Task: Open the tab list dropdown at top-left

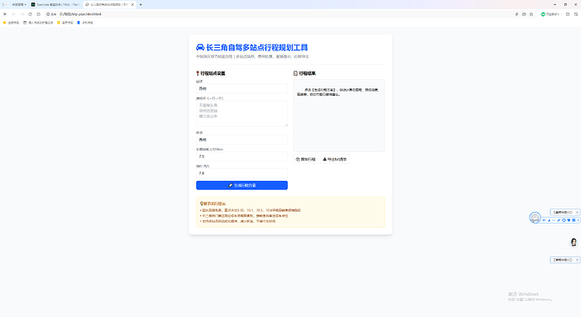Action: [4, 4]
